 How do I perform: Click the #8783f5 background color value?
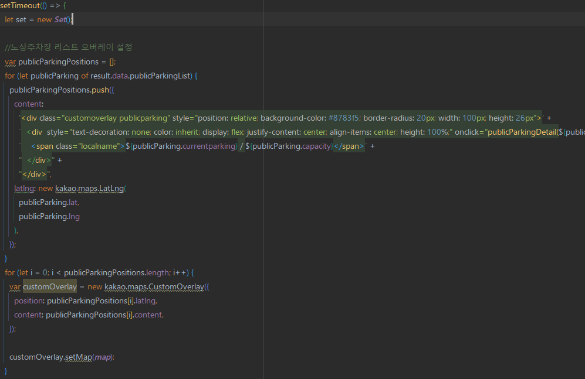(343, 118)
